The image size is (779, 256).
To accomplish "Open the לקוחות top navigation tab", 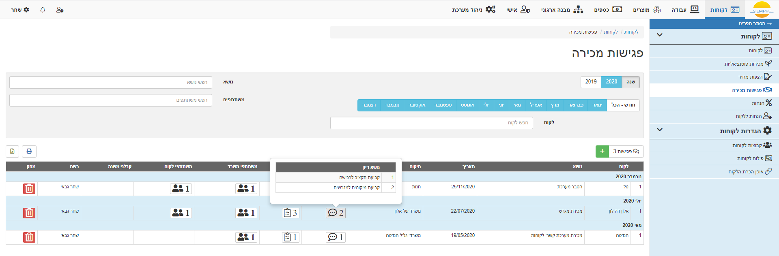I will point(725,10).
